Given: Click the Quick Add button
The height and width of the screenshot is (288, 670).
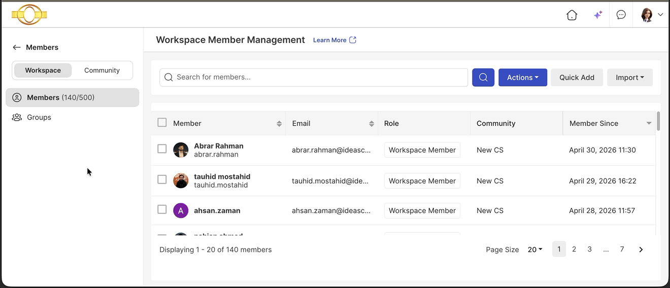Looking at the screenshot, I should pyautogui.click(x=577, y=77).
